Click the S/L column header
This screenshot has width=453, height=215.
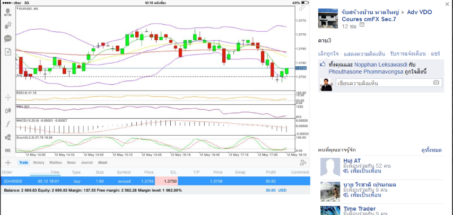(173, 172)
